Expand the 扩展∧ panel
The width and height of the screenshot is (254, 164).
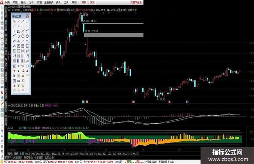(x=8, y=157)
